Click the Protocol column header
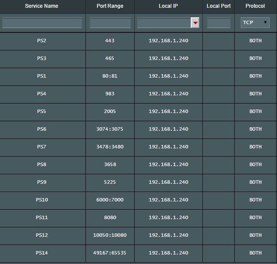The width and height of the screenshot is (277, 264). point(255,6)
